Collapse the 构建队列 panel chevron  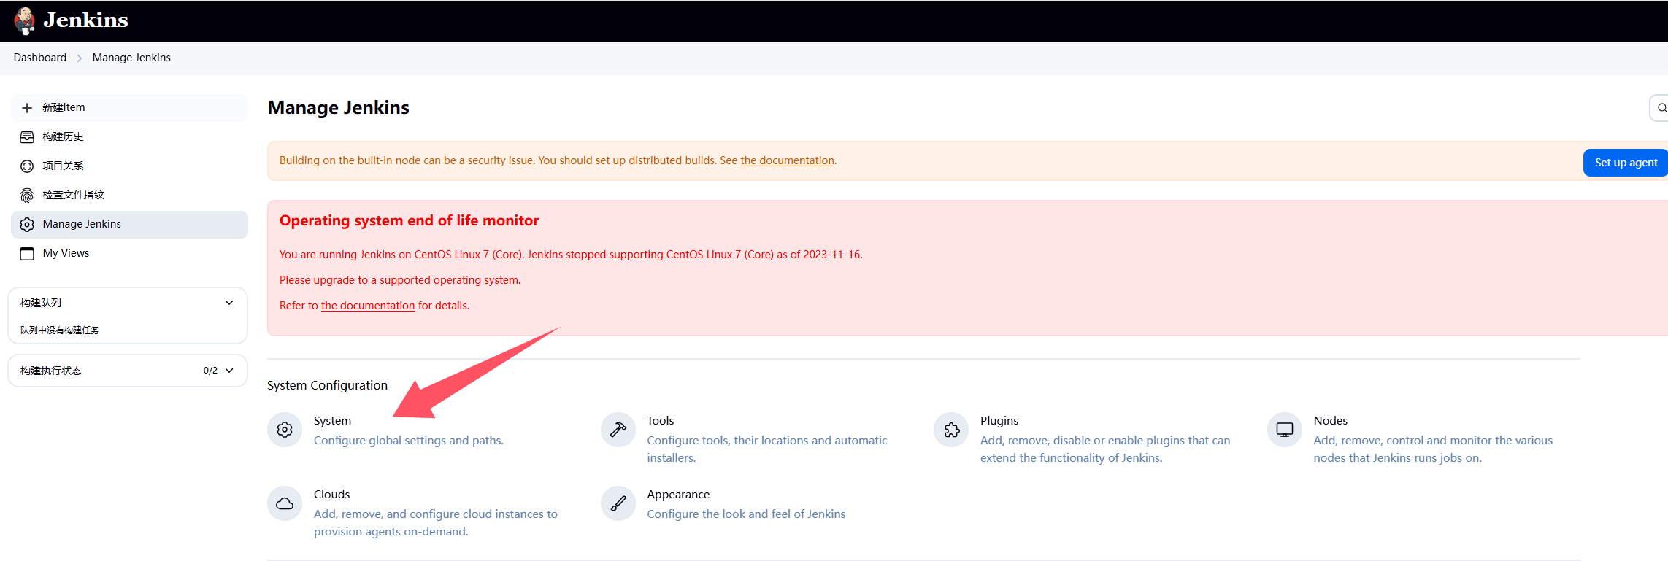pos(229,303)
